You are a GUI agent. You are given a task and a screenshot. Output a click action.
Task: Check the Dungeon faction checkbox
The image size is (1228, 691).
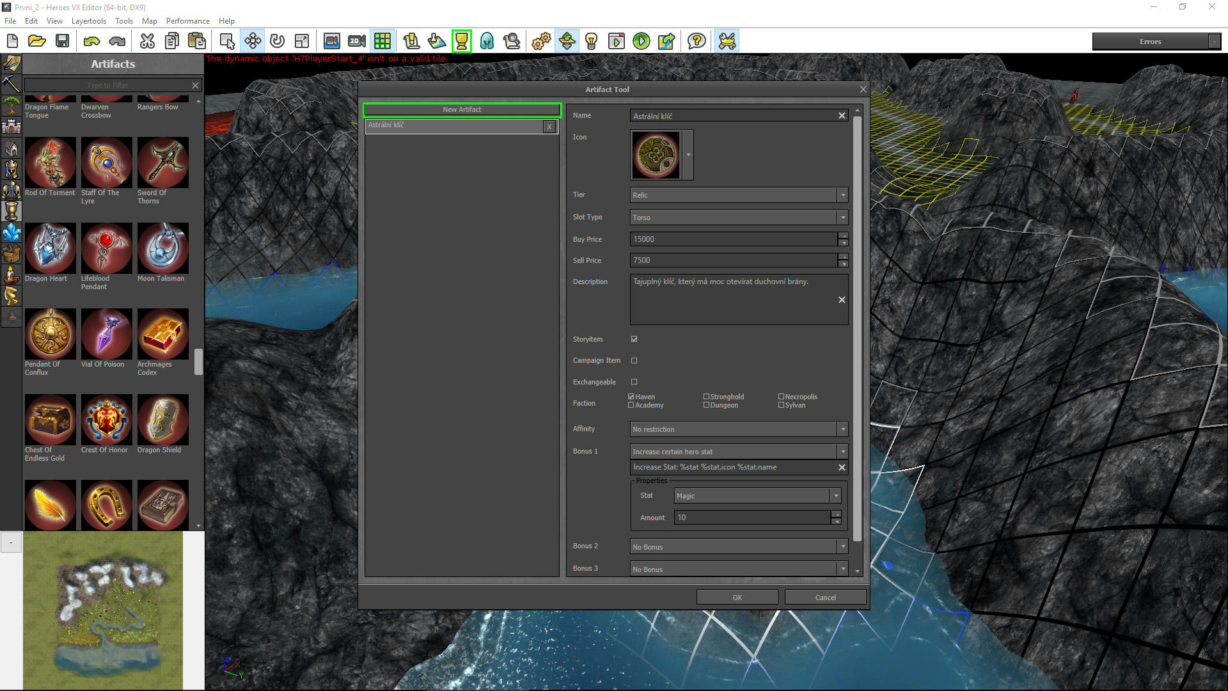pyautogui.click(x=706, y=405)
